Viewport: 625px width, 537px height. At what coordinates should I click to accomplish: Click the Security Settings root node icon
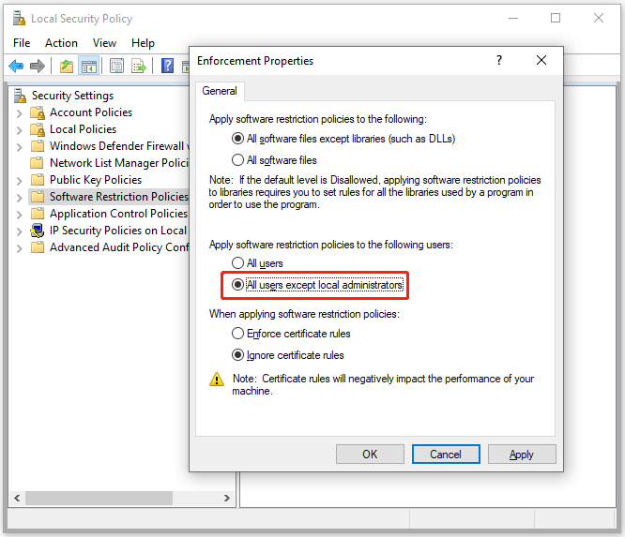click(20, 96)
